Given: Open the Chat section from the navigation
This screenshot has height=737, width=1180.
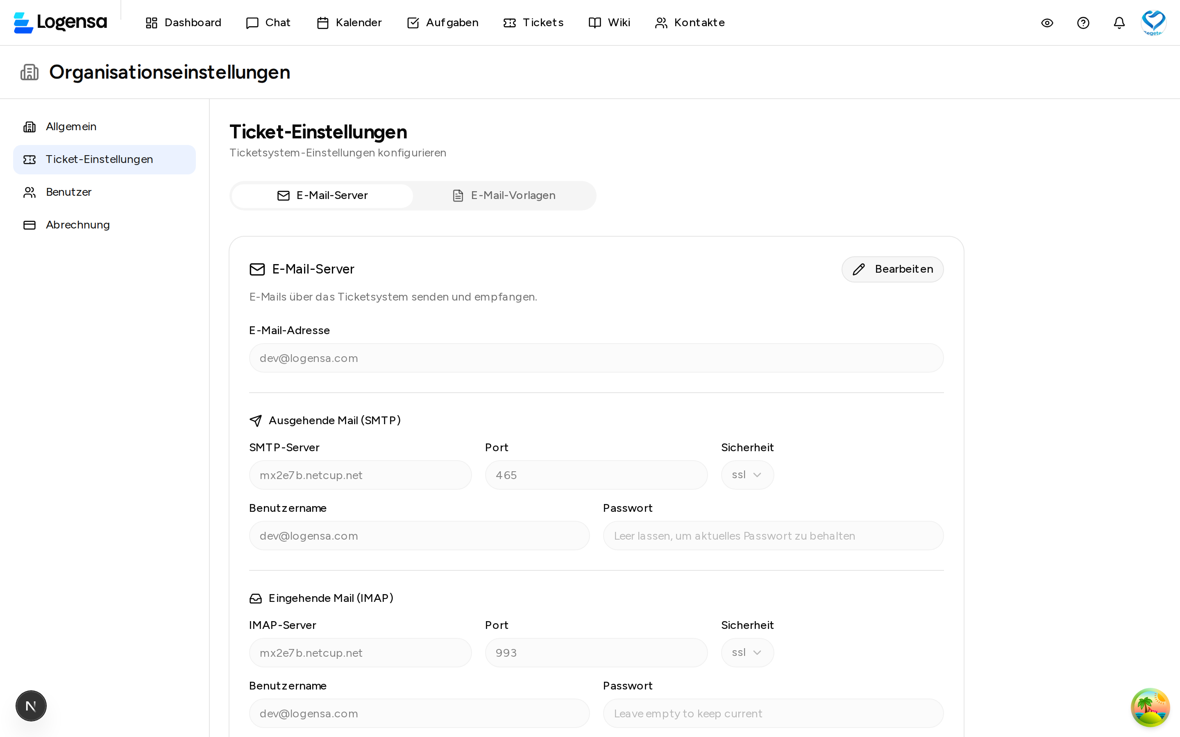Looking at the screenshot, I should pos(268,23).
